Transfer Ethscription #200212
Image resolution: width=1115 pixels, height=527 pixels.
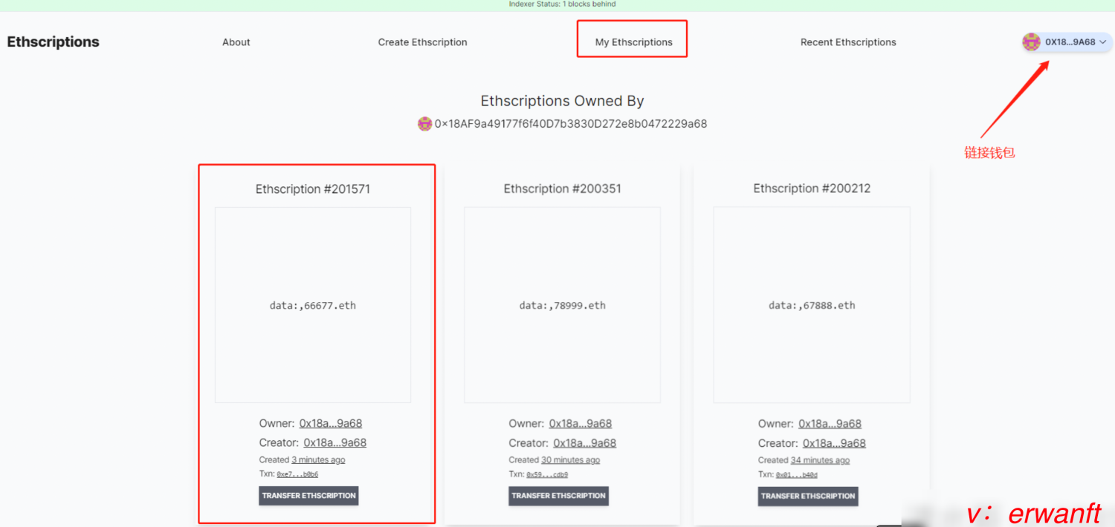[x=808, y=496]
